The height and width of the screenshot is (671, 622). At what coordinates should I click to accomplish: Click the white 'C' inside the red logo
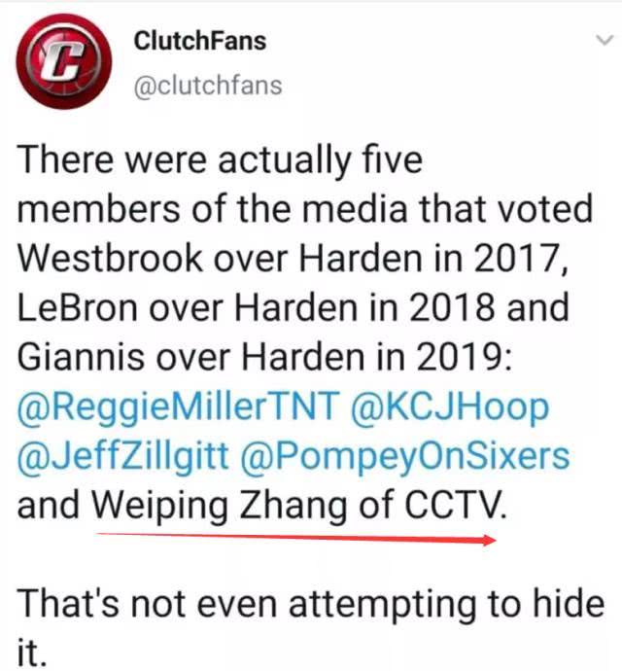pos(64,61)
